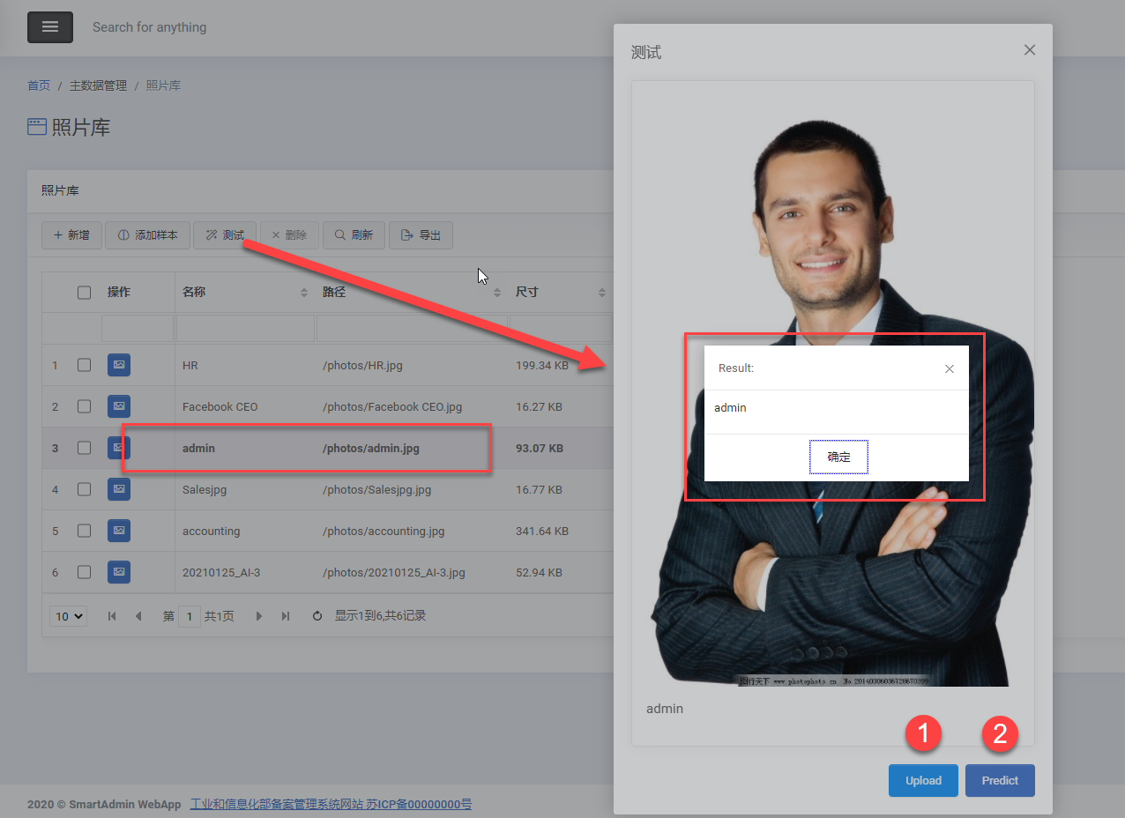Open image icon for Salesjpg row
The height and width of the screenshot is (818, 1125).
click(119, 489)
